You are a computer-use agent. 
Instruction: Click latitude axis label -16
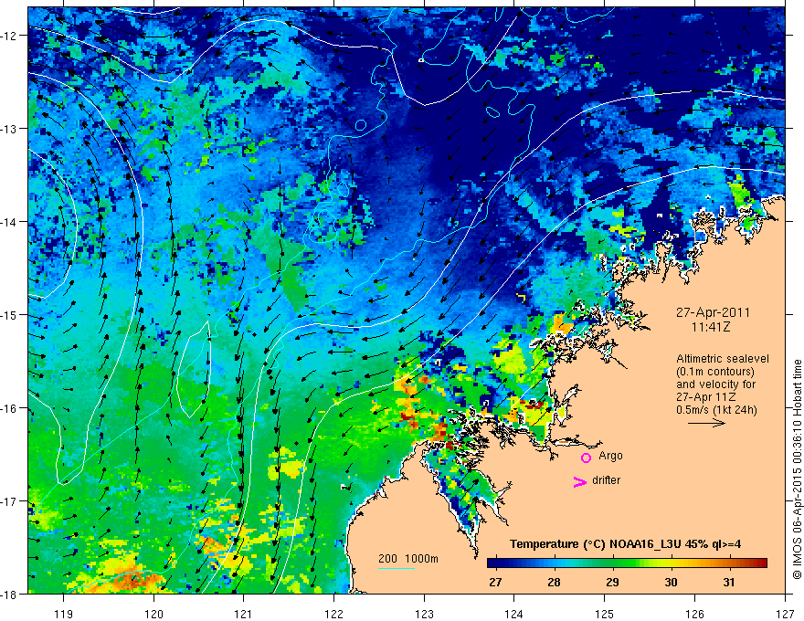click(9, 408)
